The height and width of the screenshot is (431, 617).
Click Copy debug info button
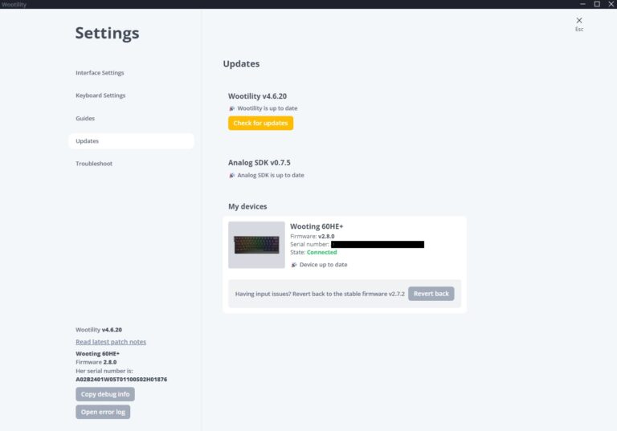point(105,394)
